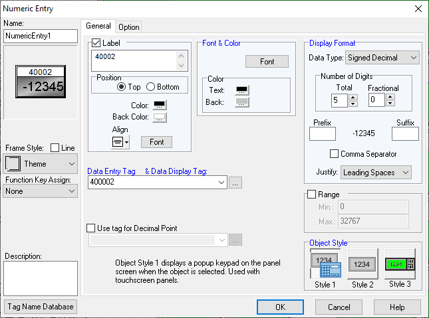The width and height of the screenshot is (429, 318).
Task: Open Tag Name Database
Action: pos(41,307)
